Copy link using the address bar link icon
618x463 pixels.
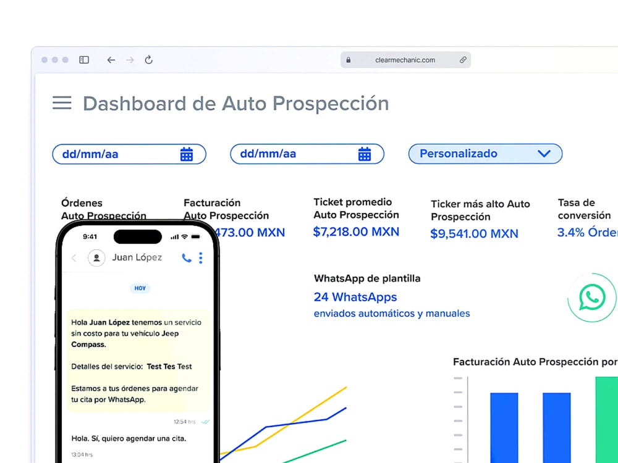pyautogui.click(x=463, y=60)
